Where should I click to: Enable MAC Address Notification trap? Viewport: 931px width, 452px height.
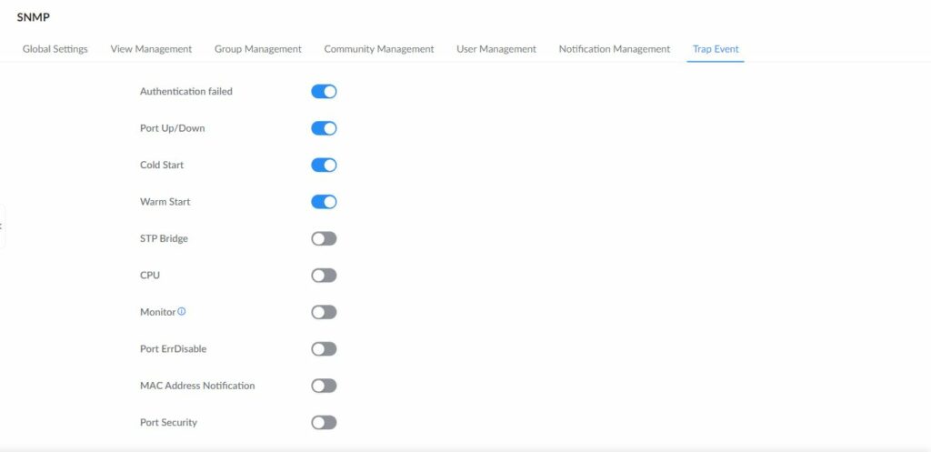(x=324, y=387)
